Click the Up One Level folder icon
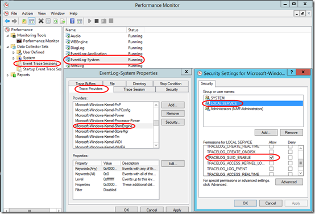The width and height of the screenshot is (315, 214). tap(24, 21)
